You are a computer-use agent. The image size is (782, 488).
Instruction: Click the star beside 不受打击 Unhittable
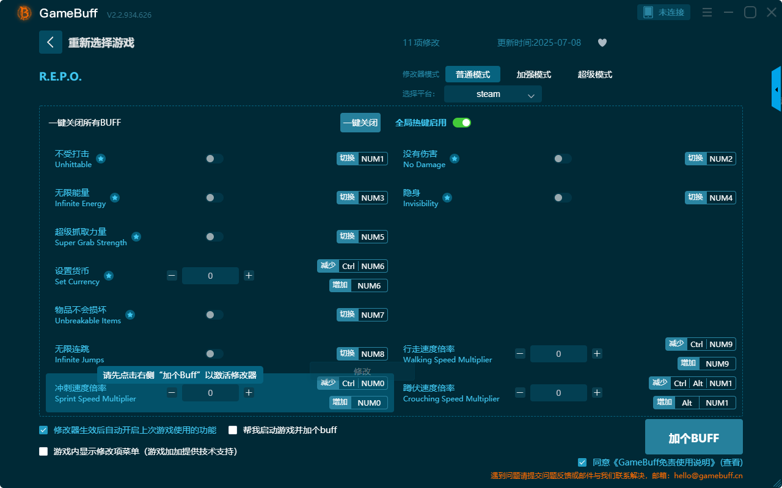coord(100,158)
